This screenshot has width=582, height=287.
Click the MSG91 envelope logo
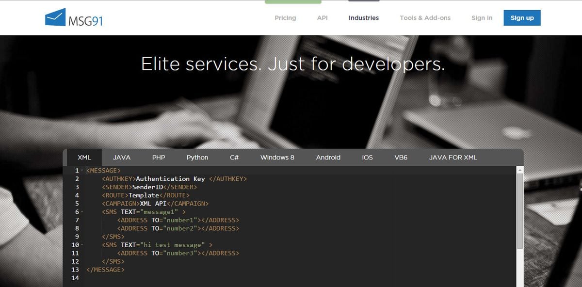coord(55,17)
